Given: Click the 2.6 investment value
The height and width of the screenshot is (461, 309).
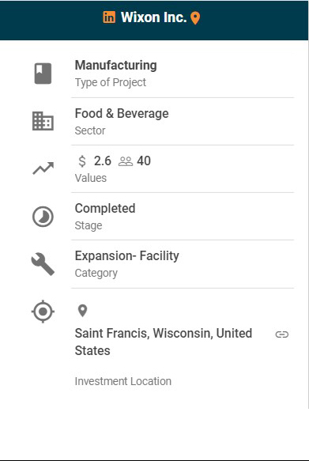Looking at the screenshot, I should pyautogui.click(x=103, y=161).
